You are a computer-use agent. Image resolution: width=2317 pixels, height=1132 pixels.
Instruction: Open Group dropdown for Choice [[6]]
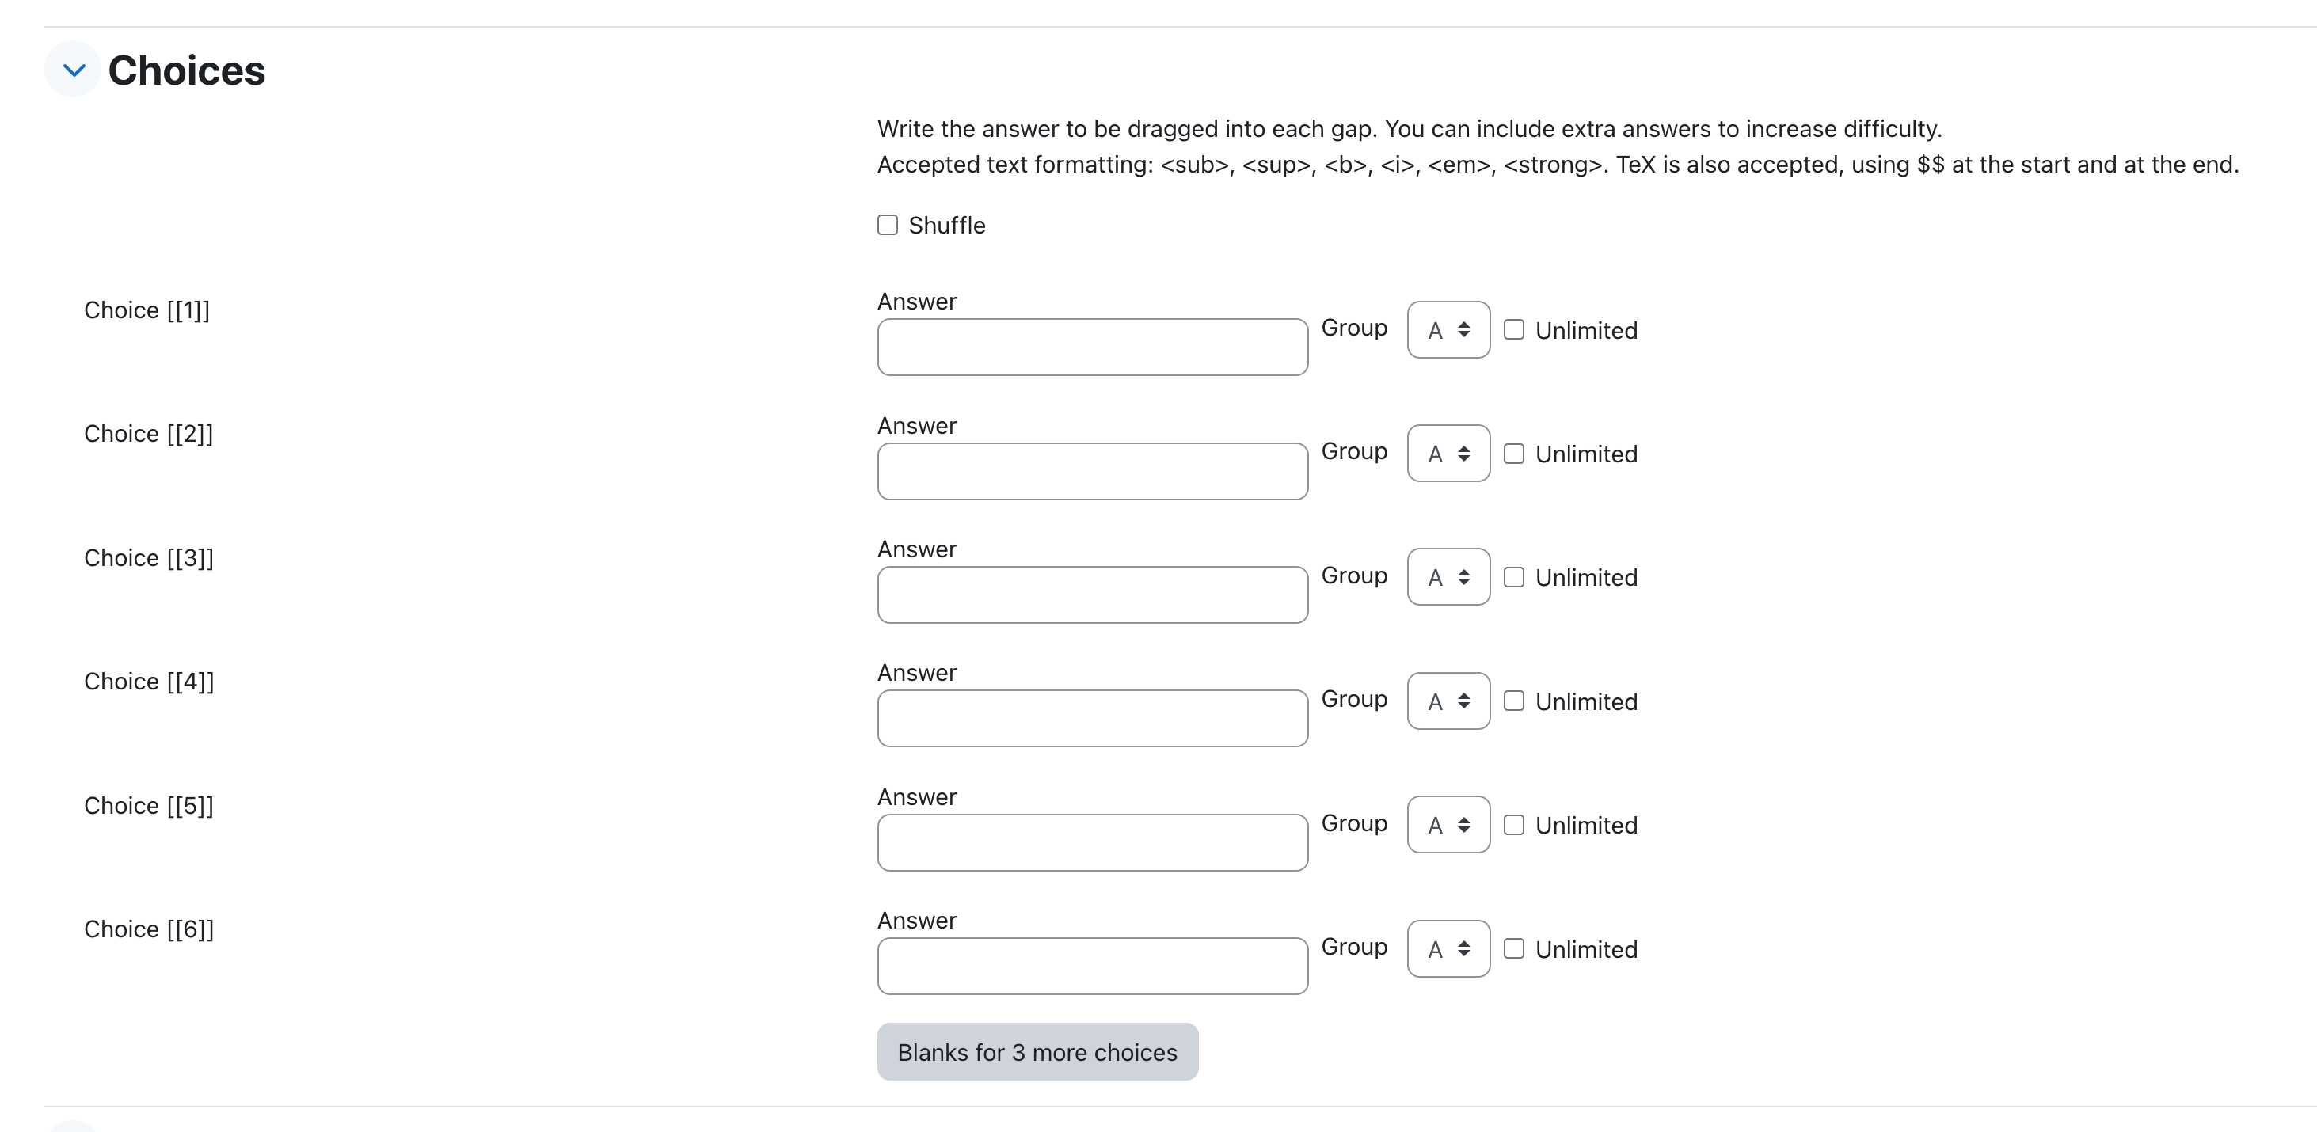coord(1448,948)
